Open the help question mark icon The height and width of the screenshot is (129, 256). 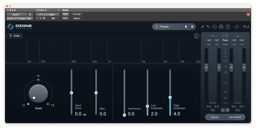[227, 27]
